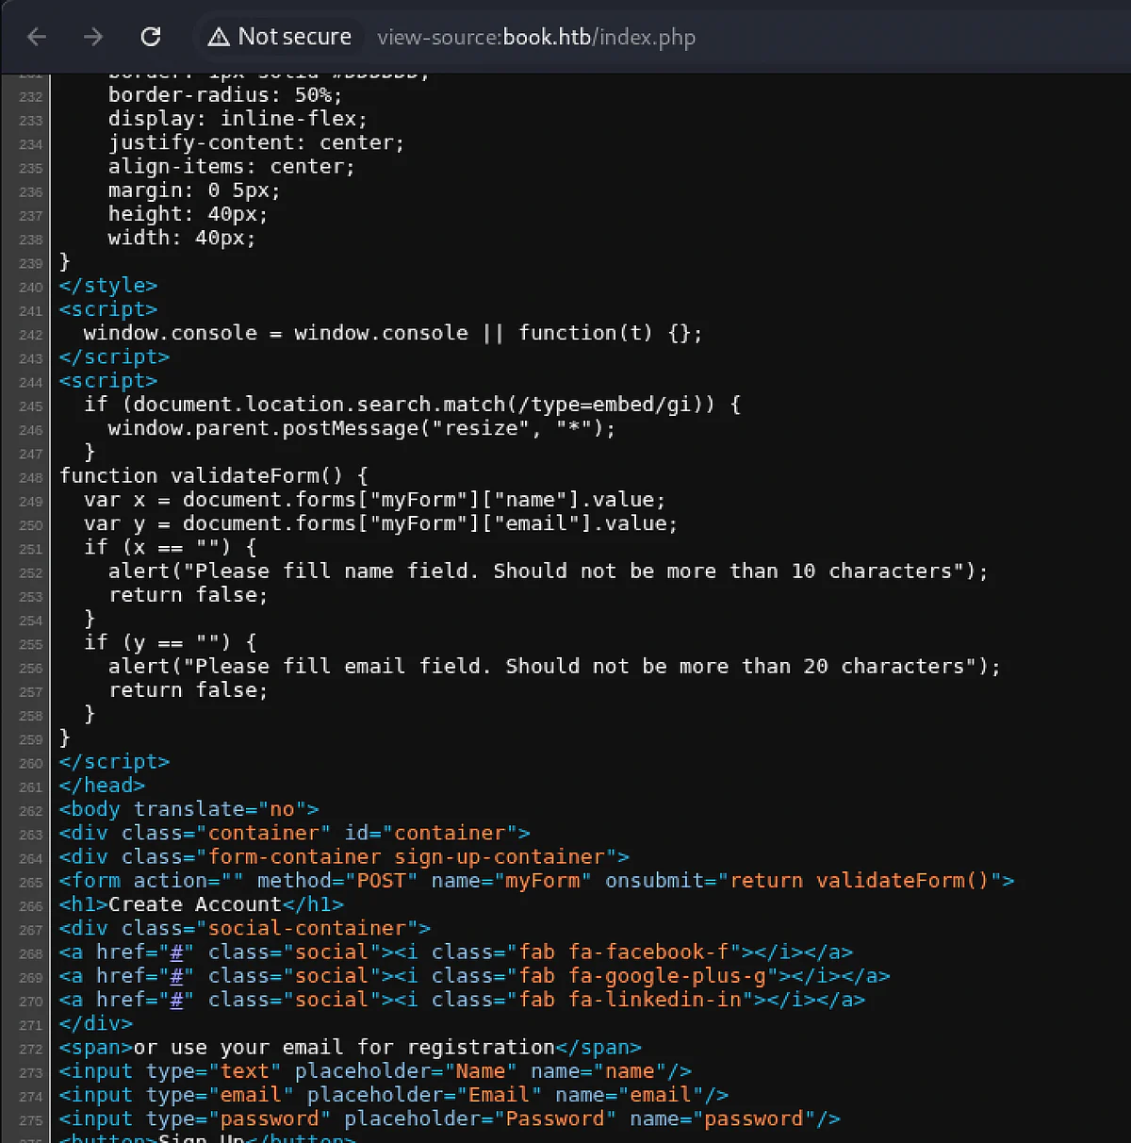This screenshot has width=1131, height=1143.
Task: Go forward with the browser forward arrow
Action: (x=93, y=37)
